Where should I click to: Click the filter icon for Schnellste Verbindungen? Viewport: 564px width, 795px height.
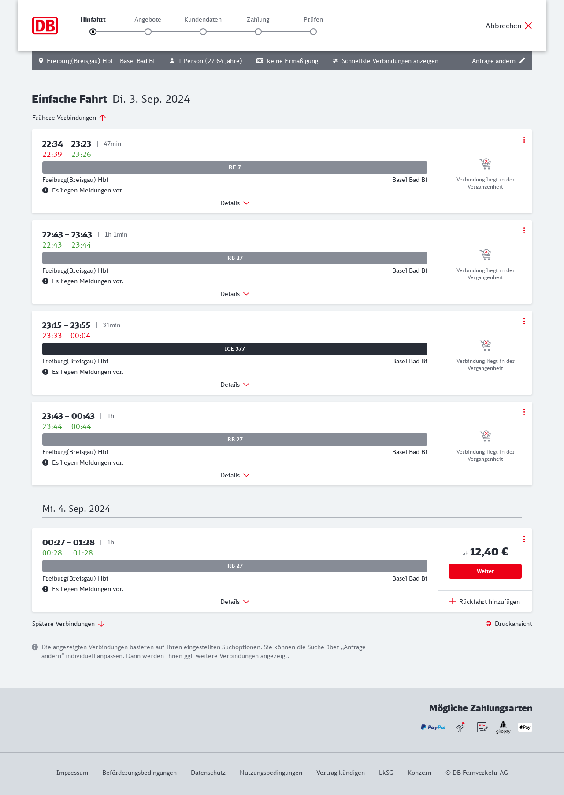pyautogui.click(x=335, y=61)
